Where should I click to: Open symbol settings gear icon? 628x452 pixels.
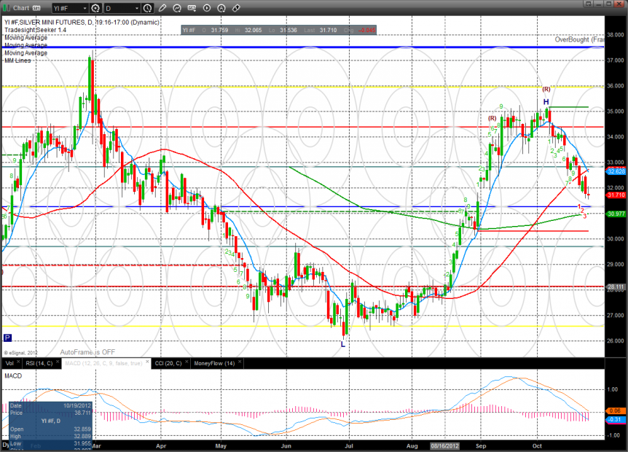click(95, 8)
